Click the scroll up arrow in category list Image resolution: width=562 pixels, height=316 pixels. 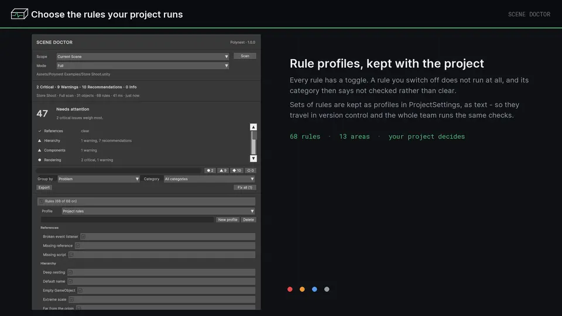(253, 127)
